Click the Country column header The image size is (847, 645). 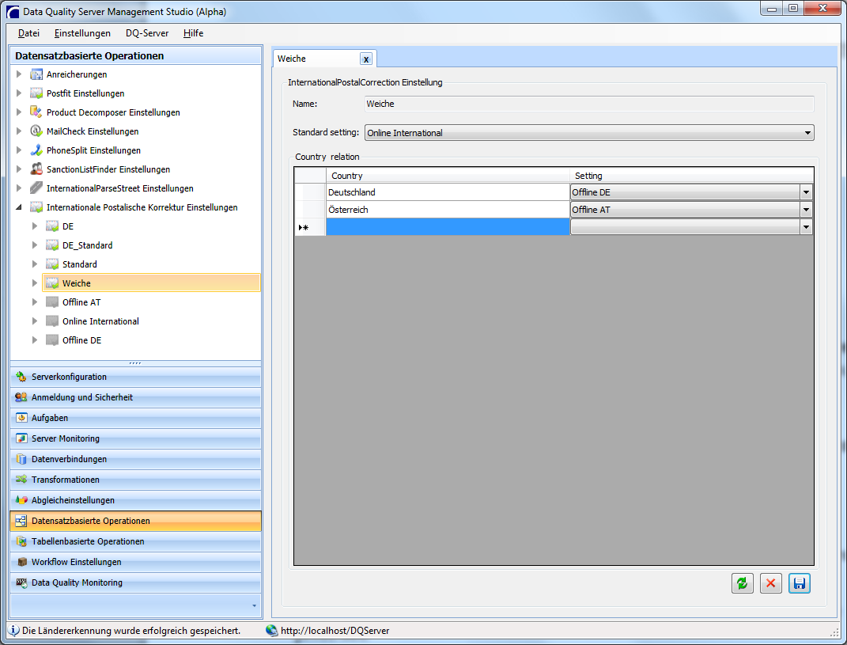[x=448, y=176]
